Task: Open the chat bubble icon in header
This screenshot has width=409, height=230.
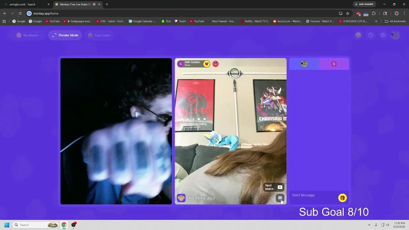Action: [383, 35]
